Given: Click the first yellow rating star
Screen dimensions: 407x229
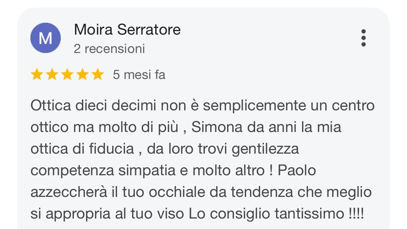Looking at the screenshot, I should (37, 75).
